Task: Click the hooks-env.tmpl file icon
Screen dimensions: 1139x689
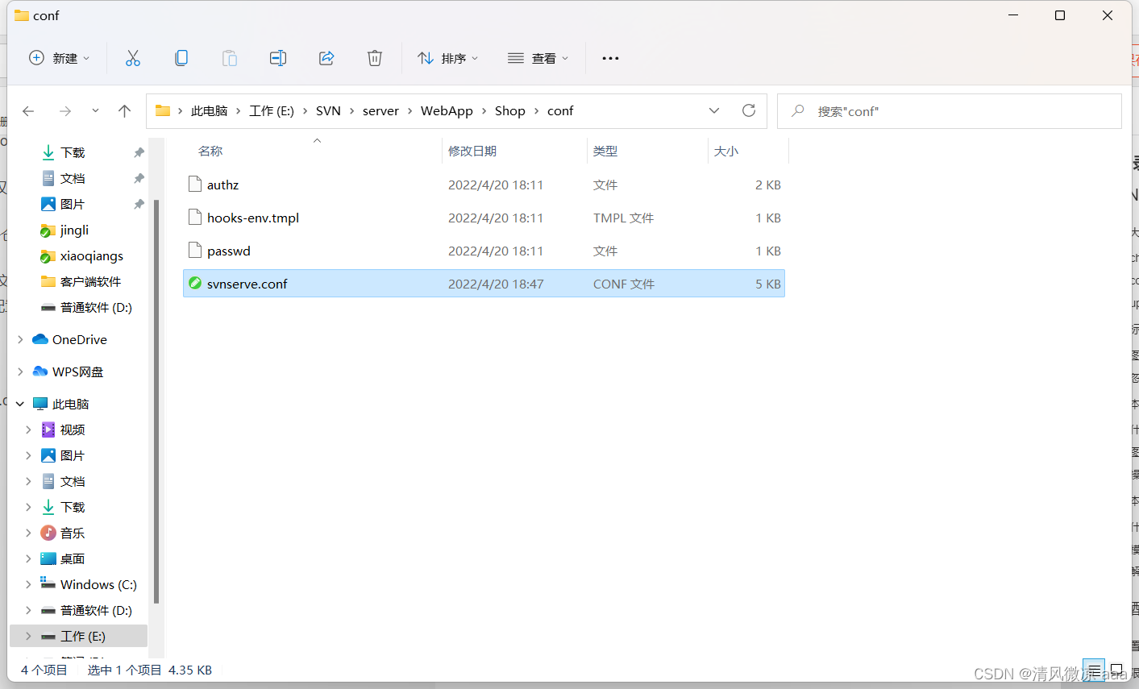Action: (x=194, y=218)
